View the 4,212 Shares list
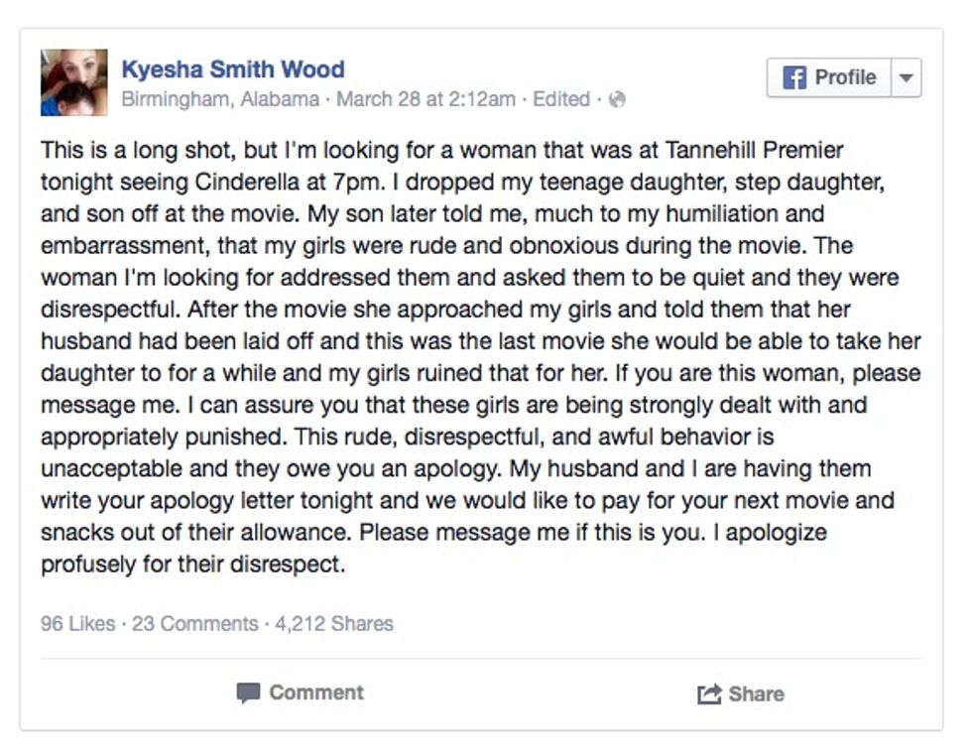The image size is (972, 756). point(333,624)
